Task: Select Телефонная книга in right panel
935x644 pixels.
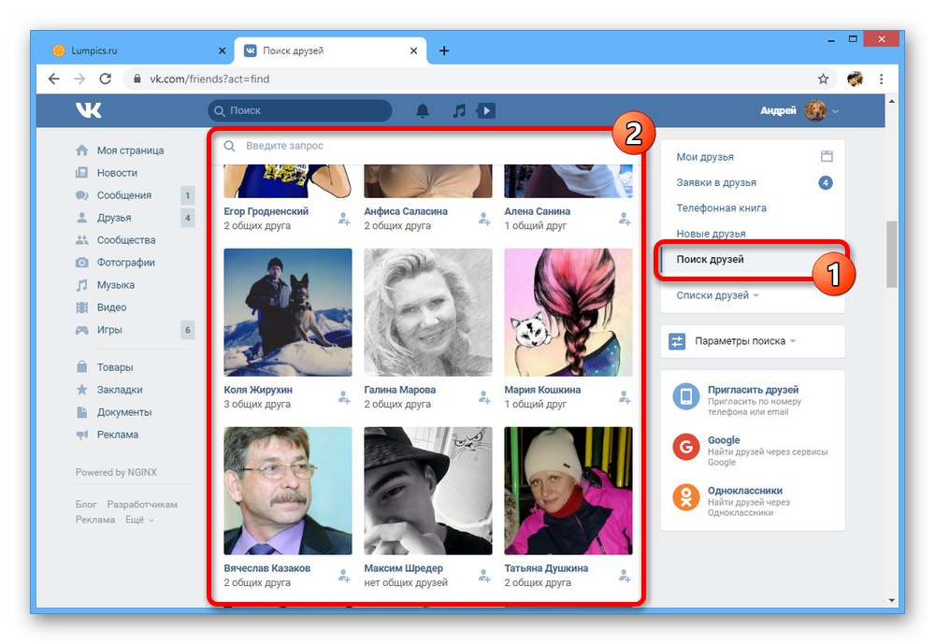Action: pos(722,208)
